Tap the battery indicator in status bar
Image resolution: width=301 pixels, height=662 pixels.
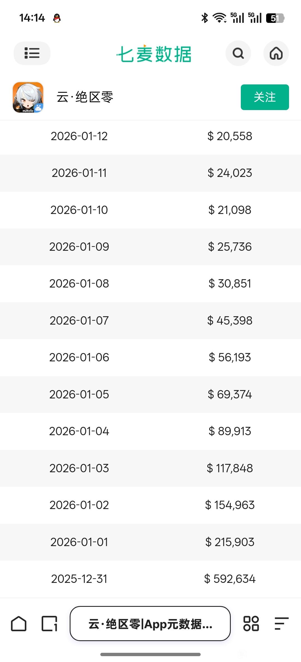(x=275, y=18)
